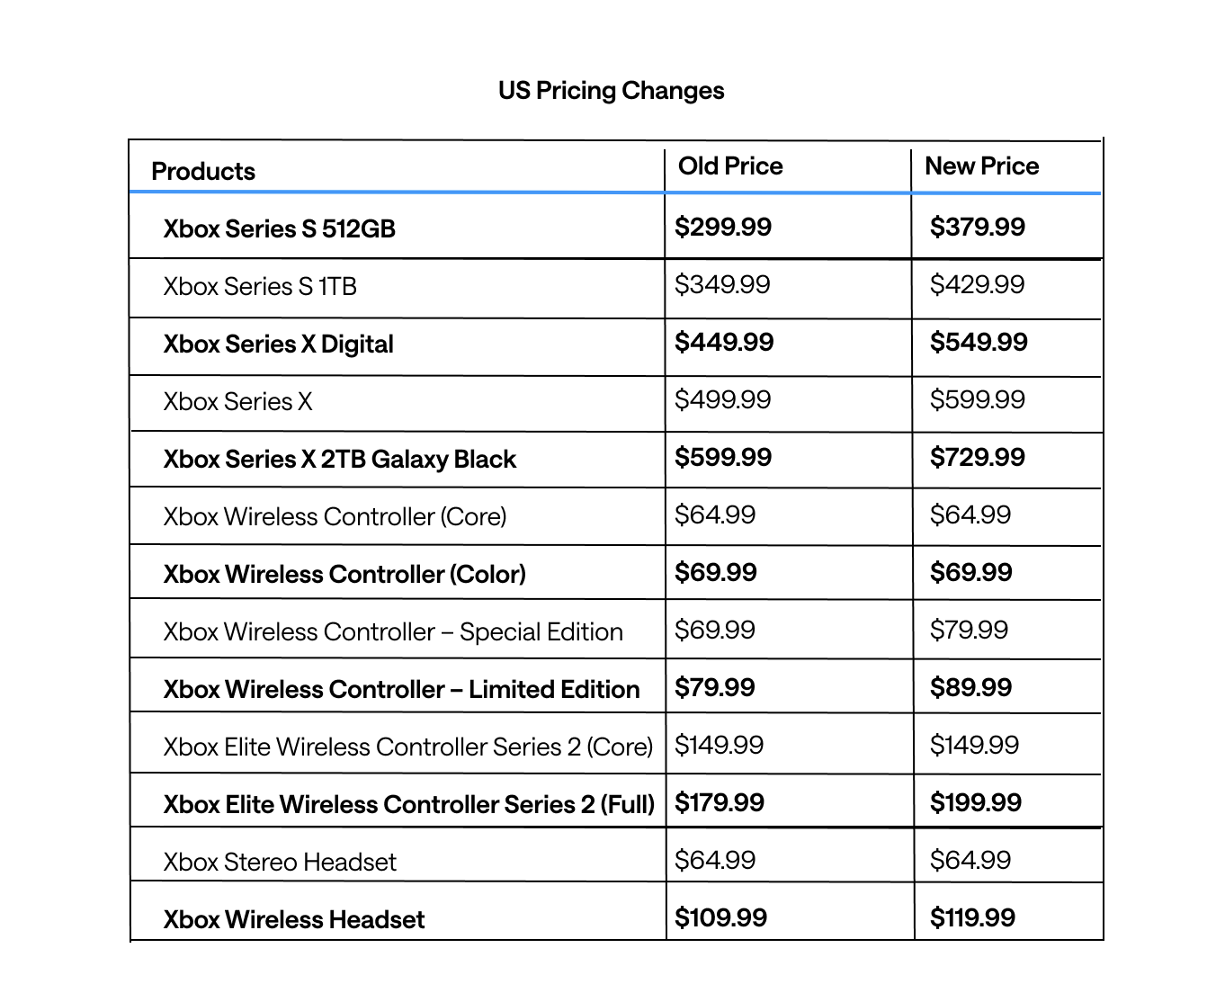
Task: Click Xbox Series X 2TB Galaxy Black
Action: 339,460
